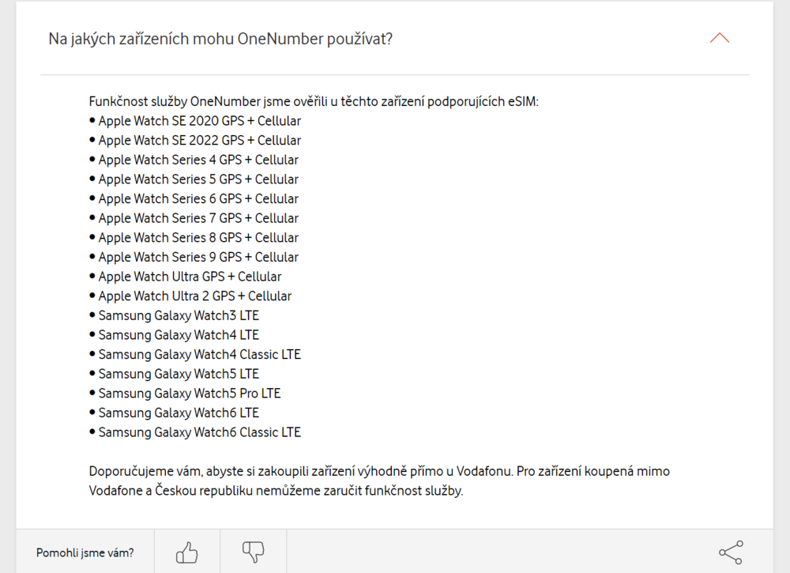Viewport: 790px width, 573px height.
Task: Click the "Pomohli jsme vám?" label
Action: pyautogui.click(x=85, y=552)
